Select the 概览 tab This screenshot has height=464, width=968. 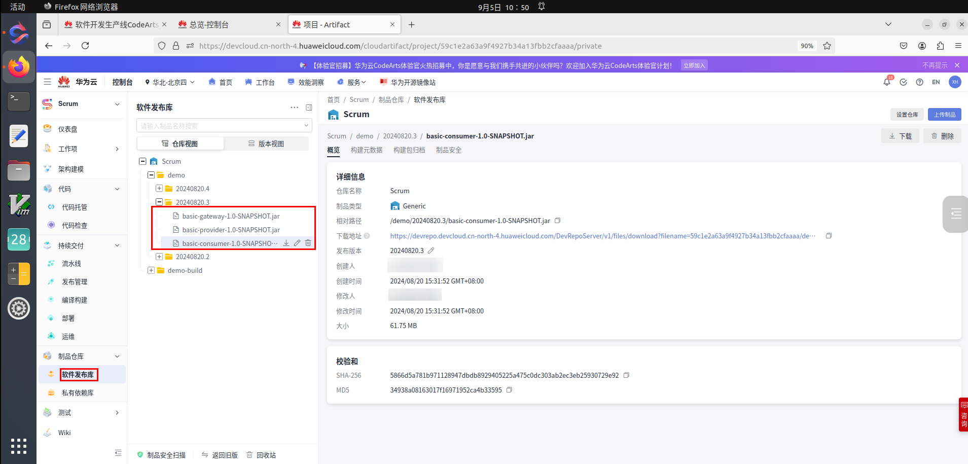[x=334, y=150]
